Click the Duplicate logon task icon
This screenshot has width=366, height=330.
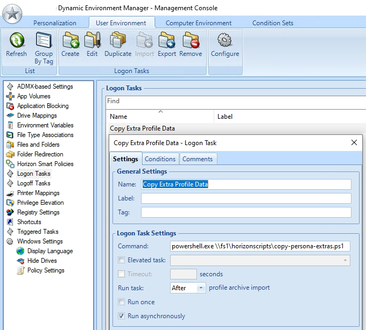point(118,40)
